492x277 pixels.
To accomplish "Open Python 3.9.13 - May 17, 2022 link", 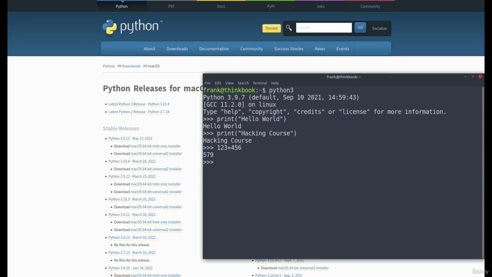I will point(130,138).
